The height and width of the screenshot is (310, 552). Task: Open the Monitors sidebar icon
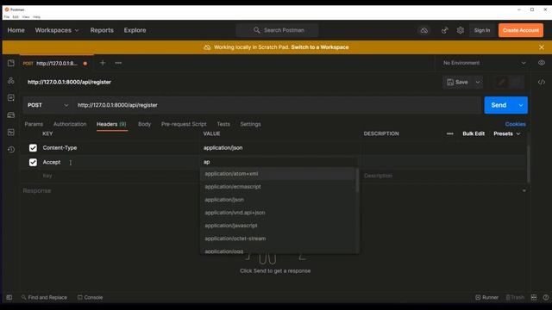11,132
